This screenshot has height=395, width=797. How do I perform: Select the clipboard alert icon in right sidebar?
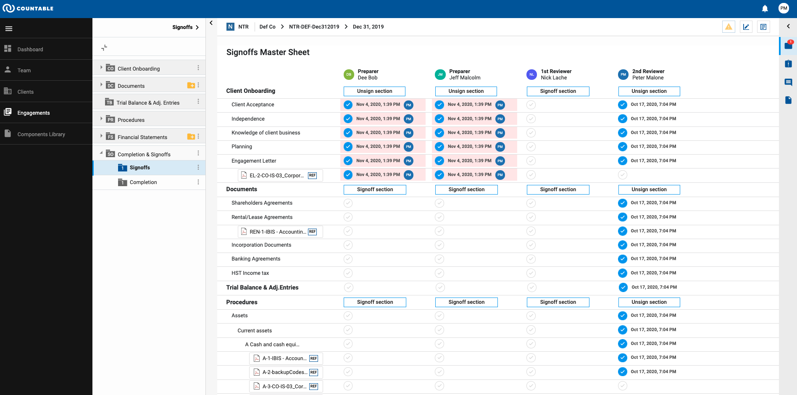point(788,63)
